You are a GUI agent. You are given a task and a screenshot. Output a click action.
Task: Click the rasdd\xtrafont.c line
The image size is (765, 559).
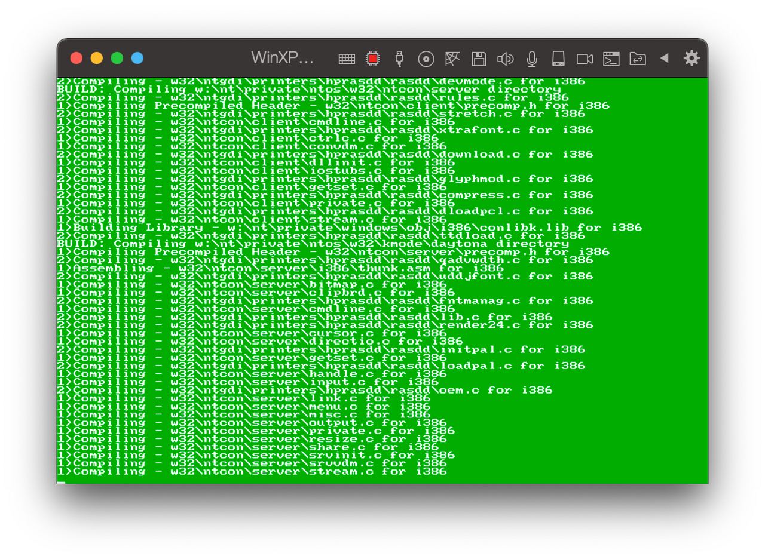coord(325,130)
